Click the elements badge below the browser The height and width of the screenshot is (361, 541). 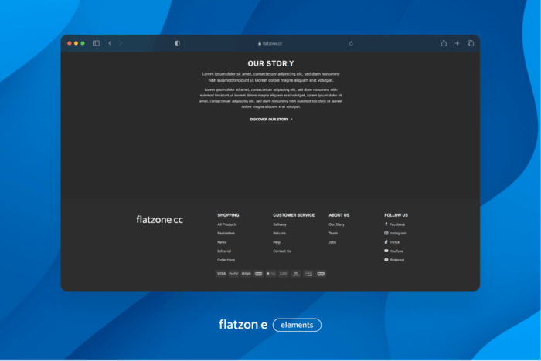point(297,325)
